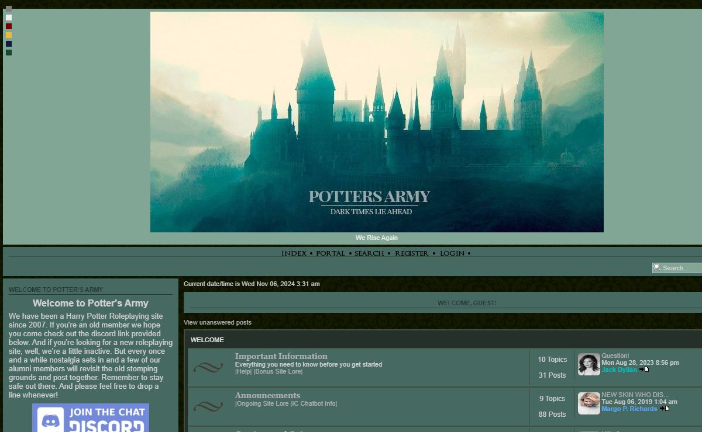This screenshot has width=702, height=432.
Task: Click Jack Dyllan's avatar thumbnail
Action: tap(589, 364)
